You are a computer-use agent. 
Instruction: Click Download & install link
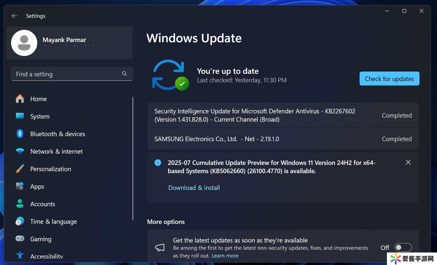(194, 188)
